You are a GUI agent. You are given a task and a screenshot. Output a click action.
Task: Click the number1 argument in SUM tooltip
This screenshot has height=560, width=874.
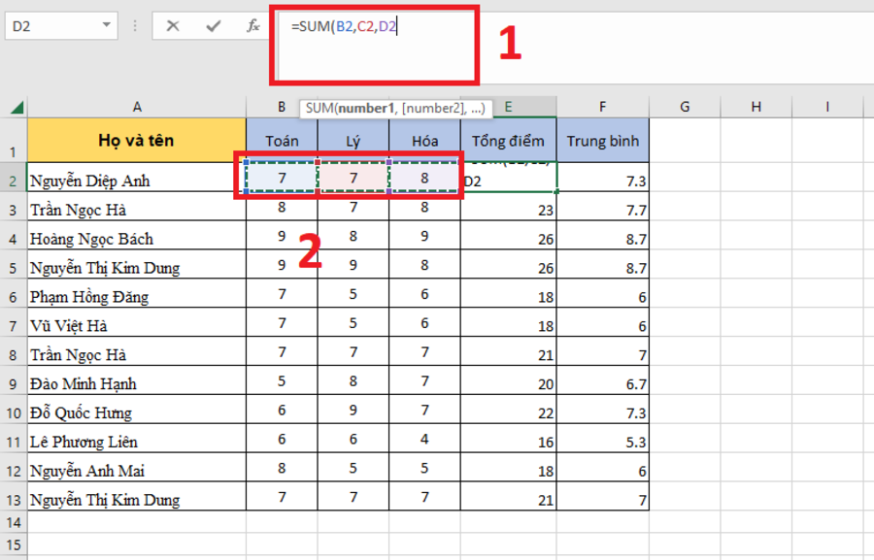pos(366,108)
